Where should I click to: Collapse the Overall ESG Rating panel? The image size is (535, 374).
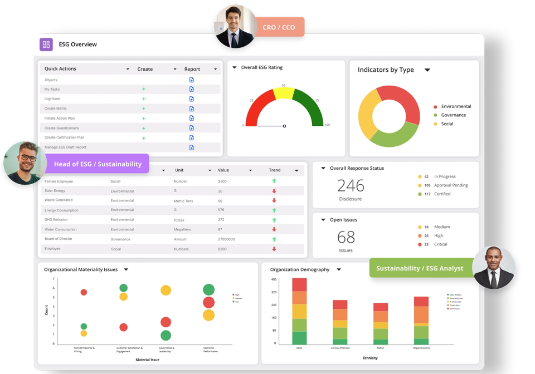(235, 68)
